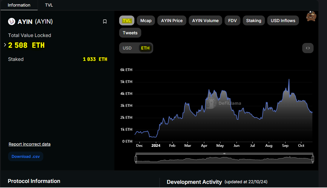The image size is (327, 188).
Task: Enable AYIN Volume on chart
Action: coord(205,21)
